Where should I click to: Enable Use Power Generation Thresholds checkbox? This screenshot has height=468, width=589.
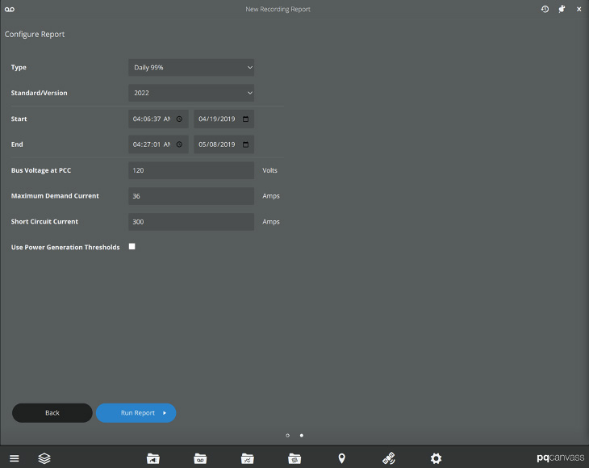132,247
